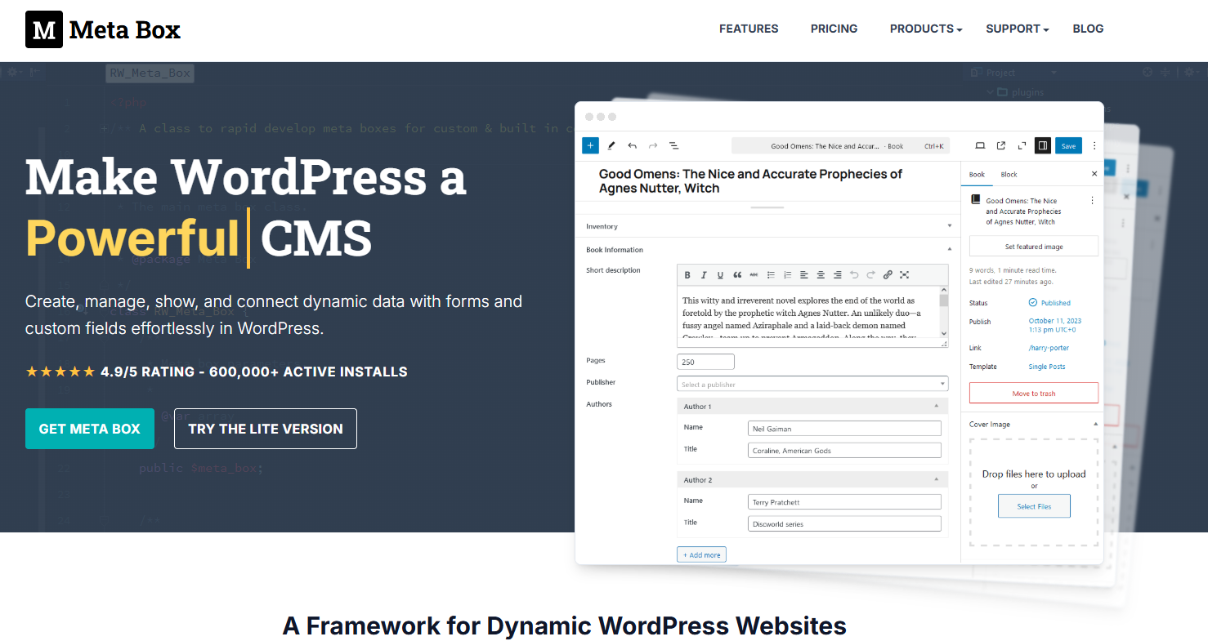Open the Document Overview list icon
The height and width of the screenshot is (641, 1208).
(x=674, y=145)
